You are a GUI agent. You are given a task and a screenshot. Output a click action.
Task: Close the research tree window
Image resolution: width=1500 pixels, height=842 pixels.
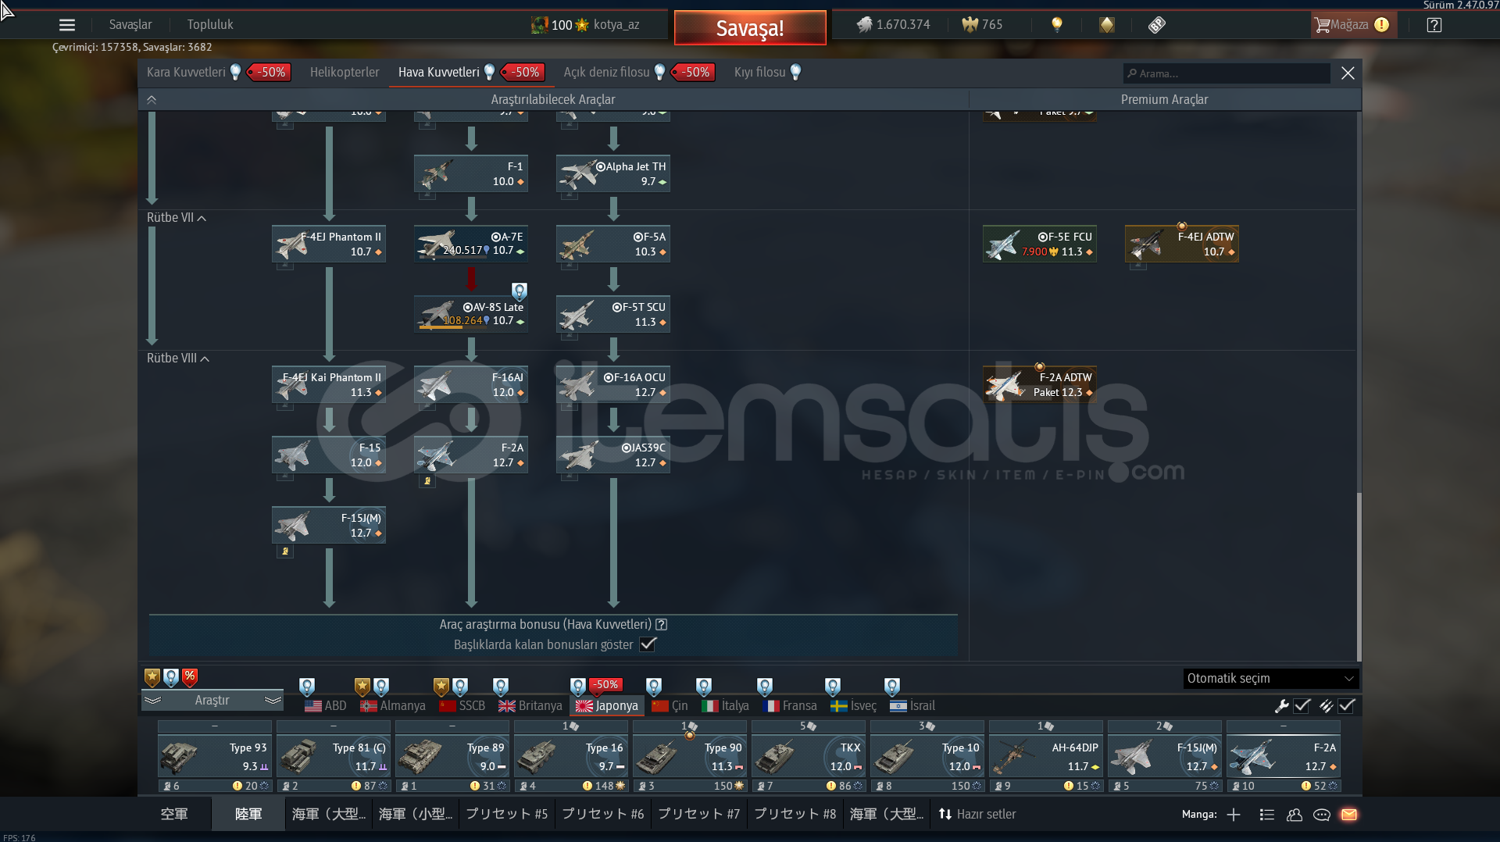(1348, 73)
